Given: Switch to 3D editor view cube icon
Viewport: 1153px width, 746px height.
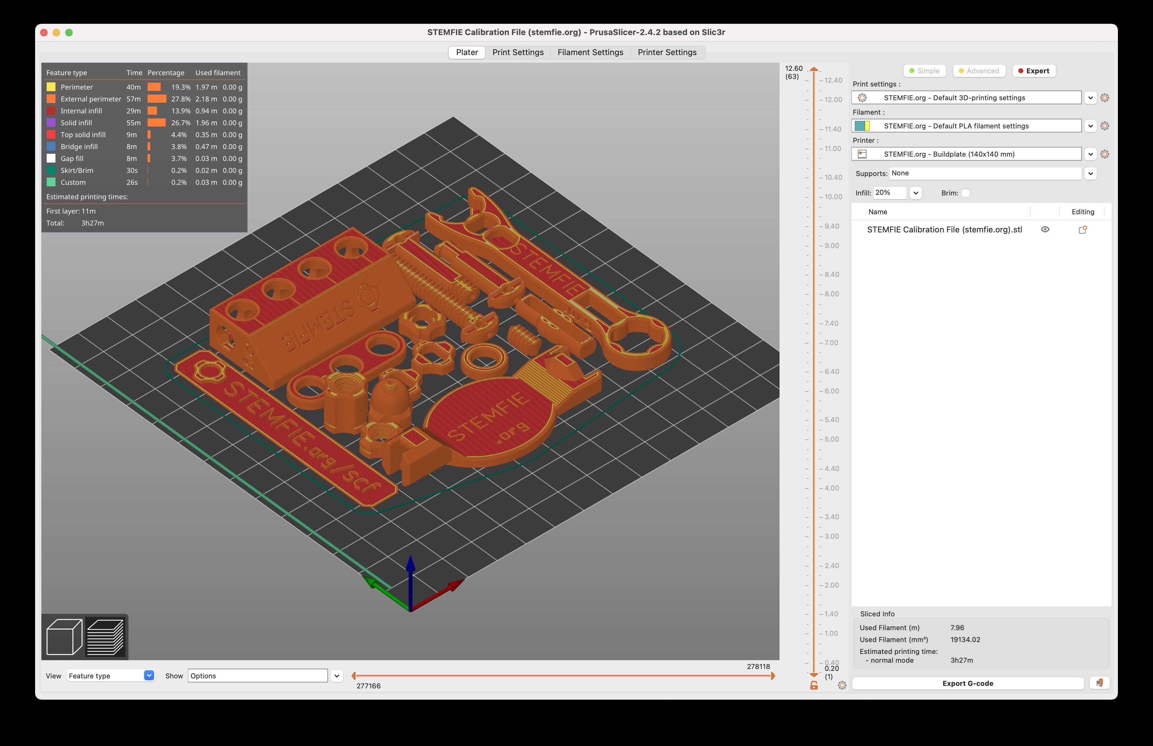Looking at the screenshot, I should [x=64, y=637].
